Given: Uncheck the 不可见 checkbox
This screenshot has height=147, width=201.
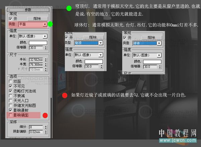Looking at the screenshot, I should coord(10,86).
